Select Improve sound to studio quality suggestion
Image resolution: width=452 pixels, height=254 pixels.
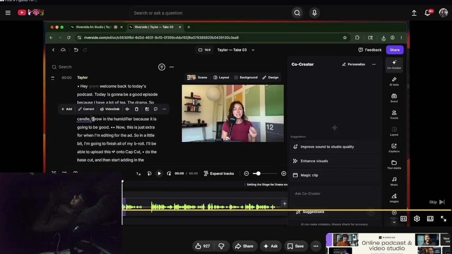[x=335, y=147]
